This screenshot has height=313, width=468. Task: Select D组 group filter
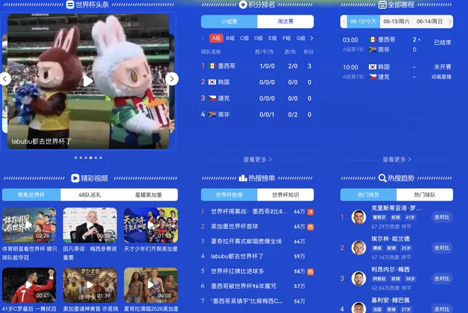[x=258, y=39]
